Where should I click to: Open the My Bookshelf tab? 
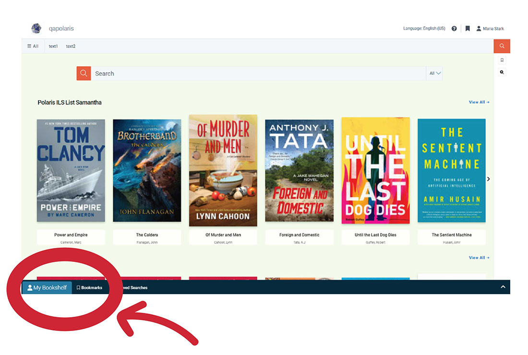(47, 288)
